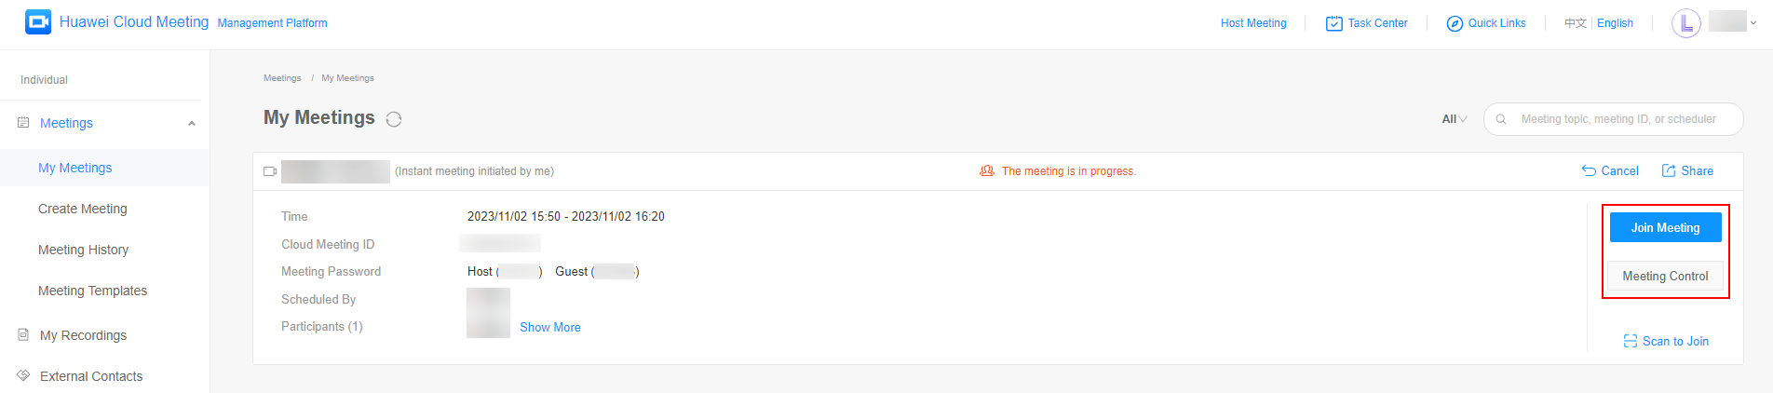
Task: Expand the account menu arrow
Action: pyautogui.click(x=1753, y=23)
